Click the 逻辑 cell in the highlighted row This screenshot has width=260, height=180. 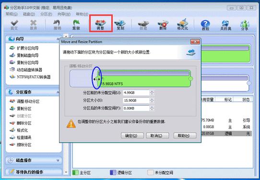click(228, 133)
